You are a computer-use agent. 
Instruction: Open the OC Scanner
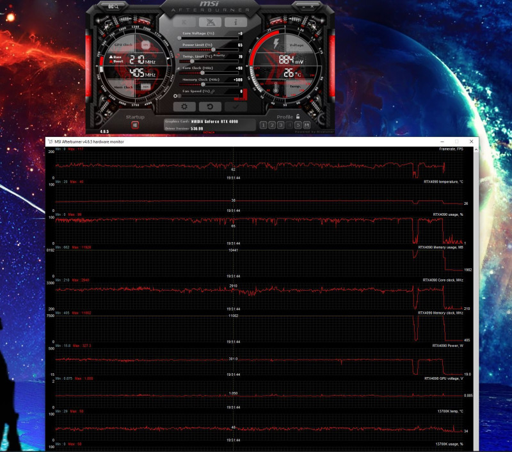point(113,6)
